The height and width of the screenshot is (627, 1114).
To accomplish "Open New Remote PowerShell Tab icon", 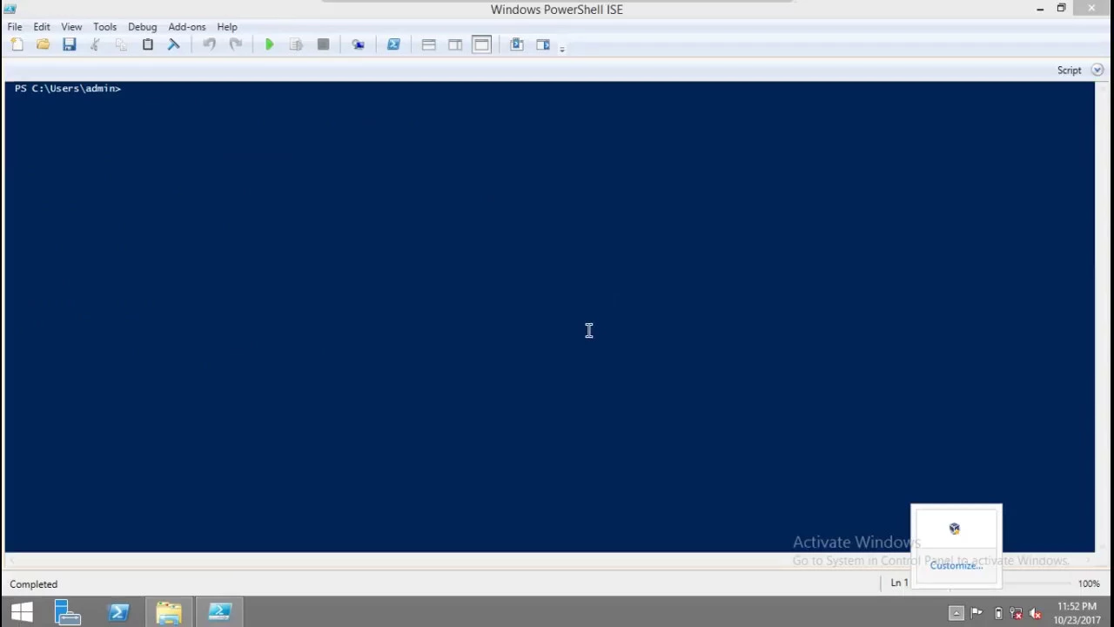I will point(358,44).
